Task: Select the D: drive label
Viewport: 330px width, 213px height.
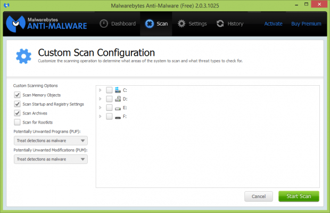Action: tap(125, 99)
